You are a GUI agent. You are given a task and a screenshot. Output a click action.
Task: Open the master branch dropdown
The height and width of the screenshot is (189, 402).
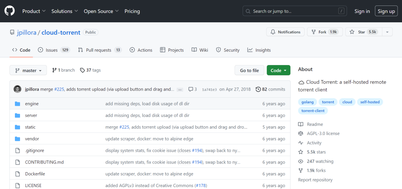pyautogui.click(x=28, y=71)
